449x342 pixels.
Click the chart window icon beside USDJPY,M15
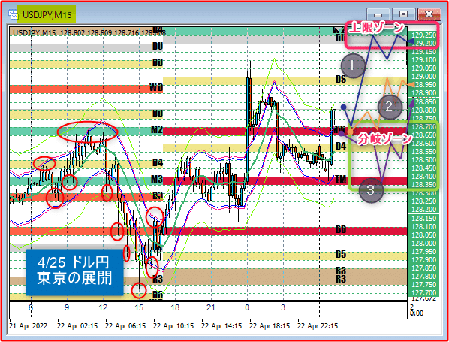(x=14, y=14)
